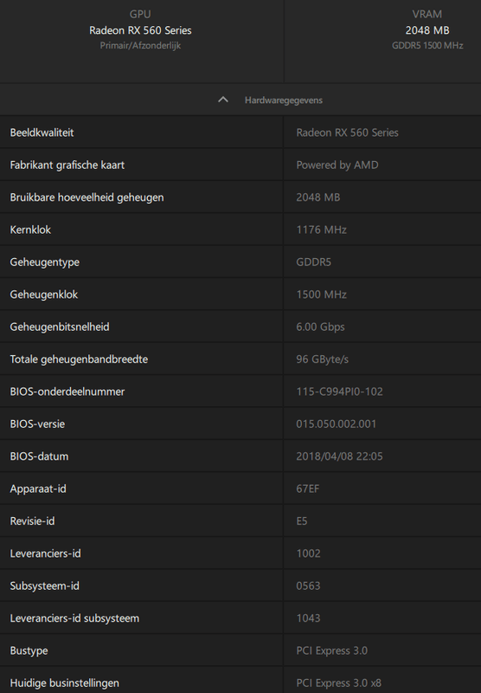The height and width of the screenshot is (693, 481).
Task: Click the GDDR5 1500 MHz subtitle
Action: [x=427, y=46]
